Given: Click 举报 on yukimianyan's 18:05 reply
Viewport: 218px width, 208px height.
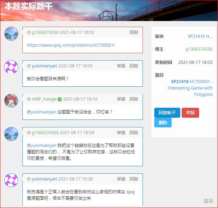Looking at the screenshot, I should (x=121, y=66).
